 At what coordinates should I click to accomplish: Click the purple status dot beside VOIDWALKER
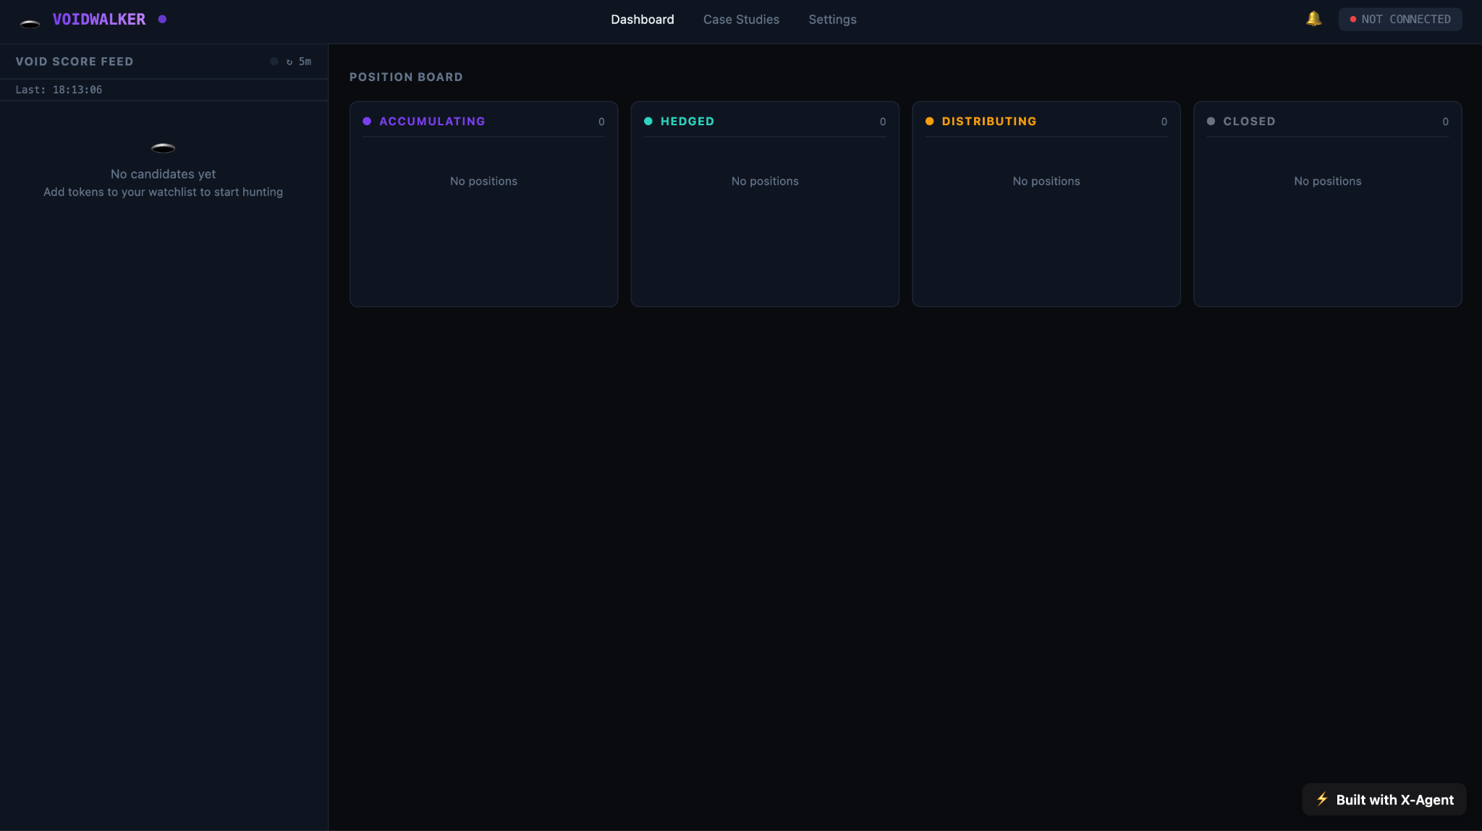click(162, 20)
